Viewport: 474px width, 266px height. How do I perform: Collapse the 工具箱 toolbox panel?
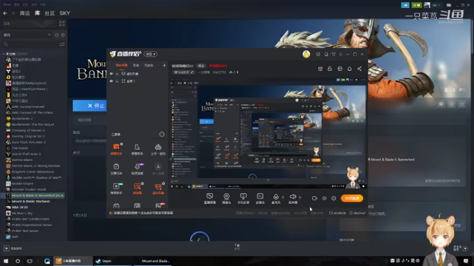click(x=162, y=134)
